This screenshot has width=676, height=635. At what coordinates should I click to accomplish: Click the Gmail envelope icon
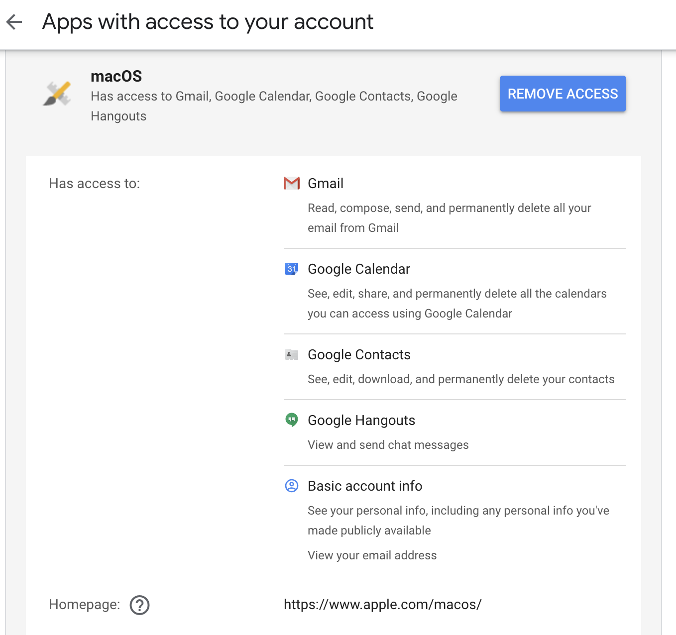pos(292,183)
